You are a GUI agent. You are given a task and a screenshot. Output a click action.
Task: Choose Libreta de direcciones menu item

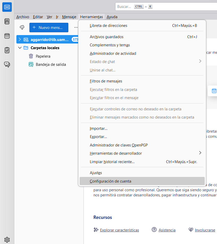[x=108, y=26]
